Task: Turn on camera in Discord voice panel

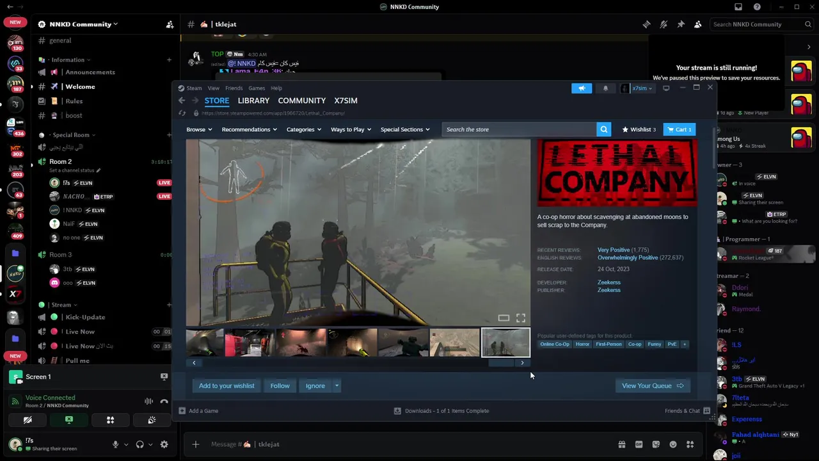Action: pos(28,420)
